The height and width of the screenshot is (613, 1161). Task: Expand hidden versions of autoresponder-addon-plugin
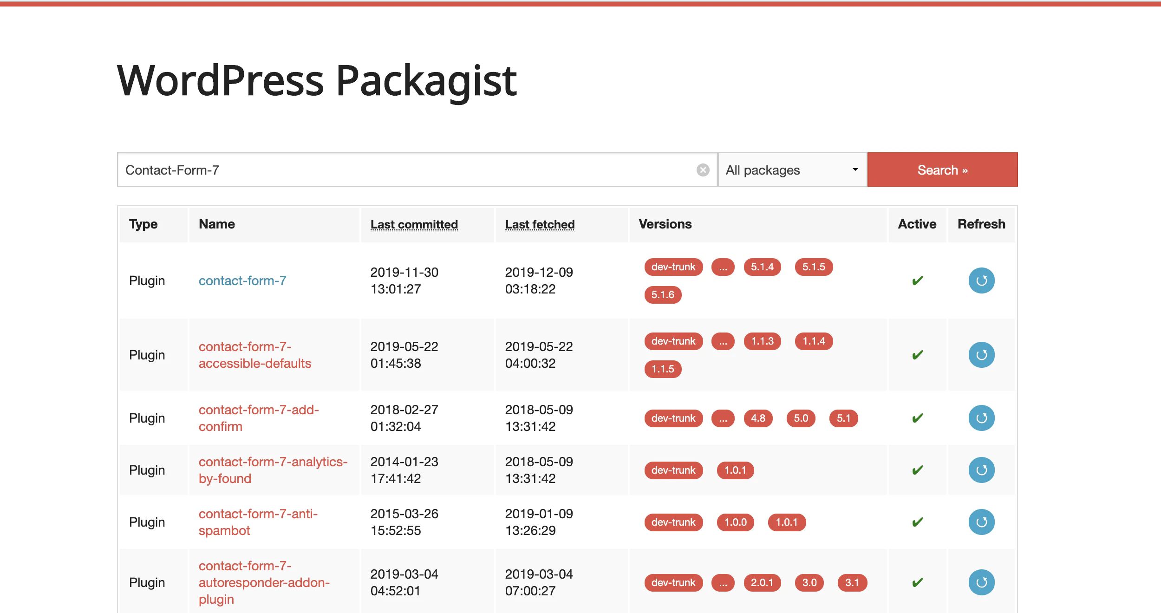(723, 583)
